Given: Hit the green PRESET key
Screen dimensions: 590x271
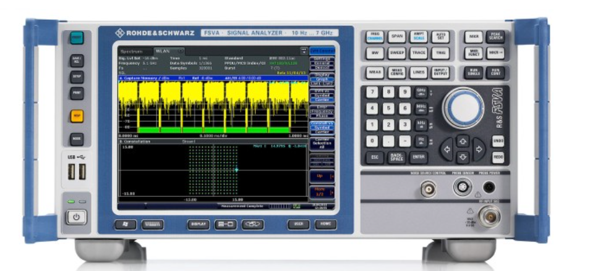Looking at the screenshot, I should [x=77, y=38].
